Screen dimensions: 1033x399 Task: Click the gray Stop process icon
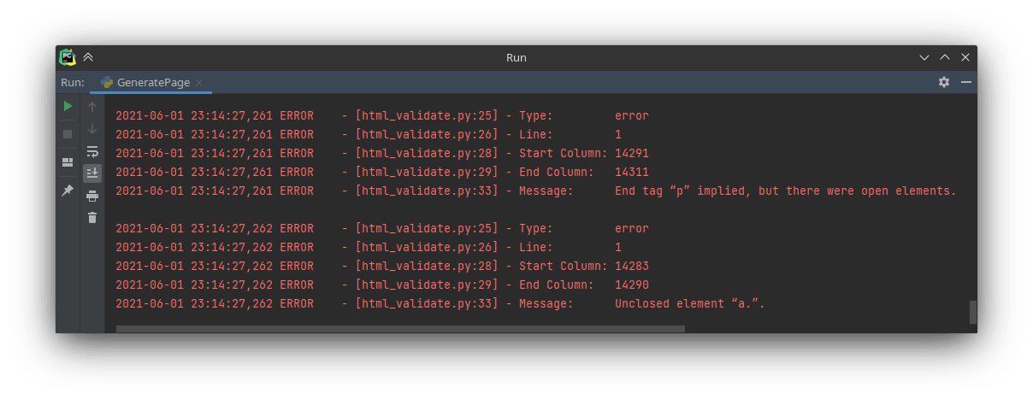(x=68, y=134)
